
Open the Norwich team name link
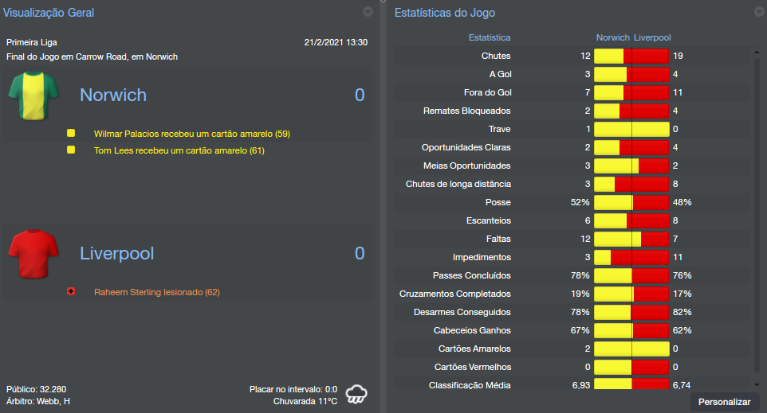pos(113,95)
